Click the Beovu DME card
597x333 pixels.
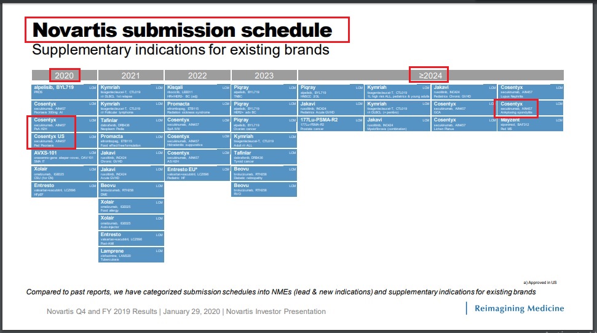tap(131, 189)
